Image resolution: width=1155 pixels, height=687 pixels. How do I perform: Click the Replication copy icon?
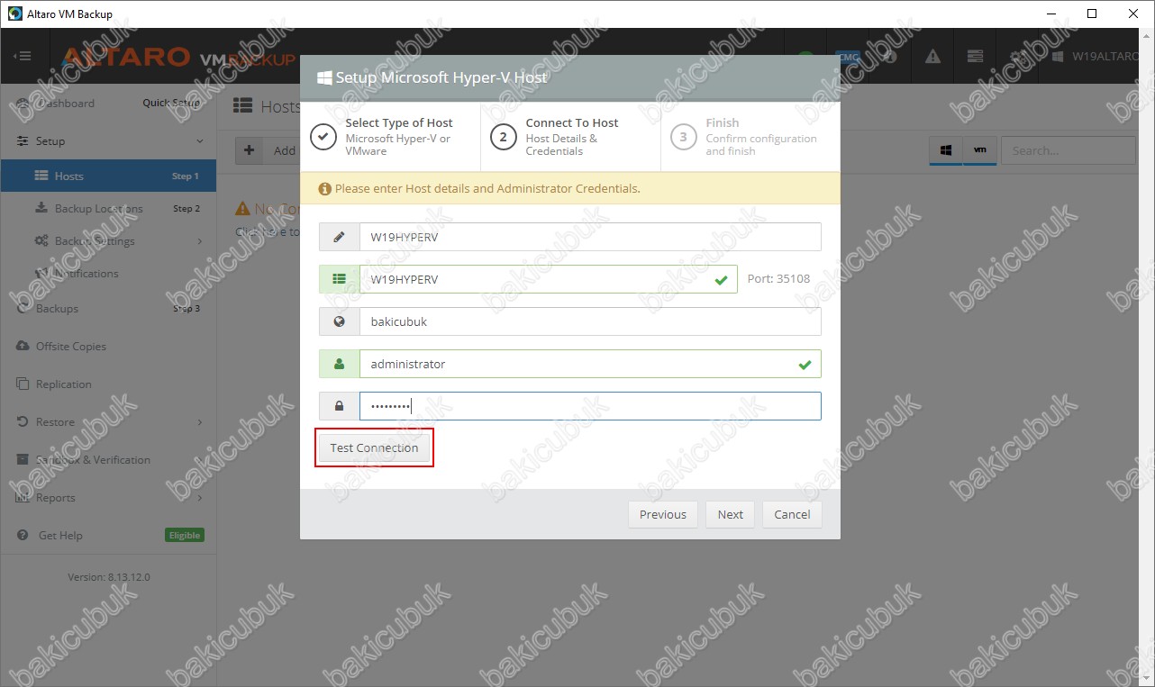click(x=23, y=384)
